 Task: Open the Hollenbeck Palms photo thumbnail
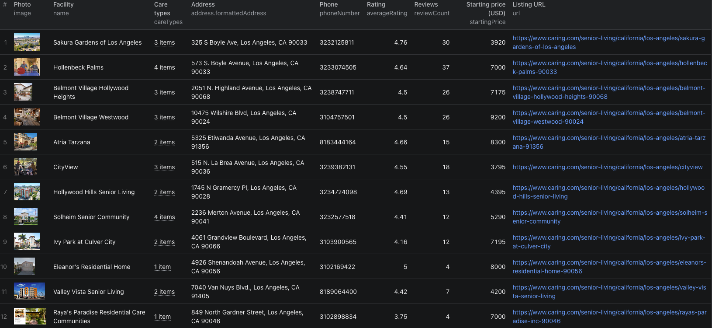point(27,67)
